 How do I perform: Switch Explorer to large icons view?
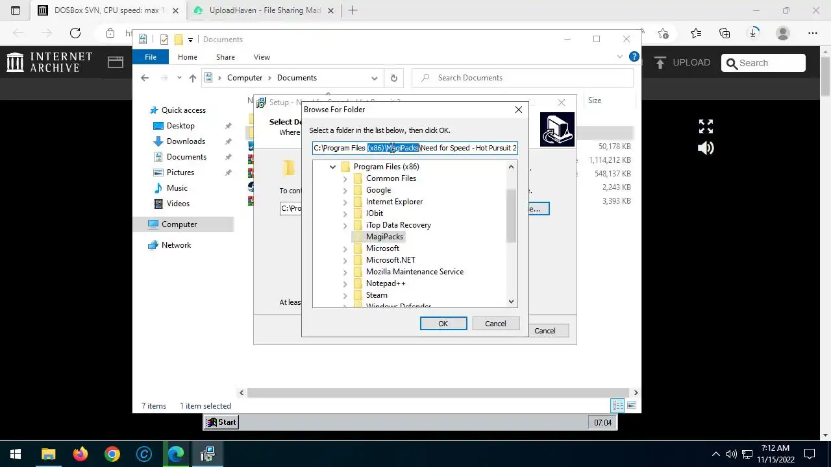point(630,406)
